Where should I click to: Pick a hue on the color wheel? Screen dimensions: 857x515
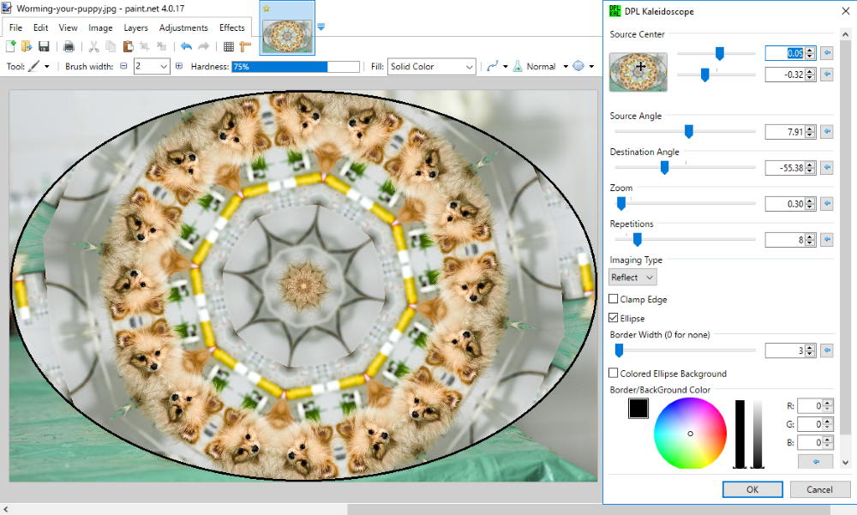[690, 433]
